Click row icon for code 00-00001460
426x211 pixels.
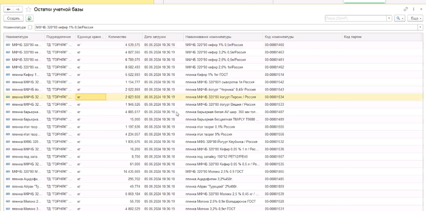click(8, 45)
